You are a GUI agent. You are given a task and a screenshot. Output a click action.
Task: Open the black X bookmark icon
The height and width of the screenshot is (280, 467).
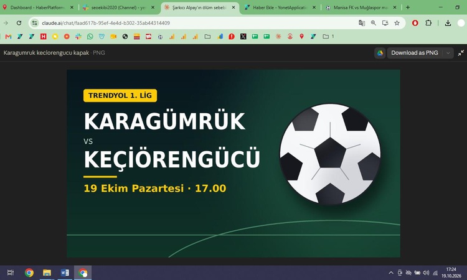(243, 37)
